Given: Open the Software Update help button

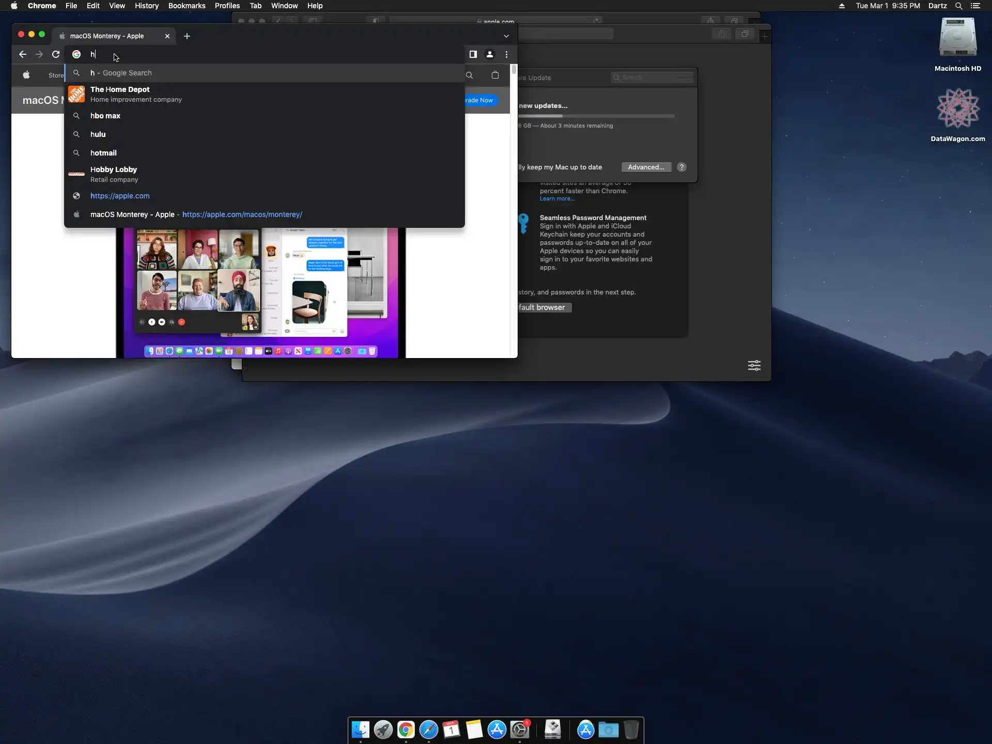Looking at the screenshot, I should pyautogui.click(x=681, y=167).
